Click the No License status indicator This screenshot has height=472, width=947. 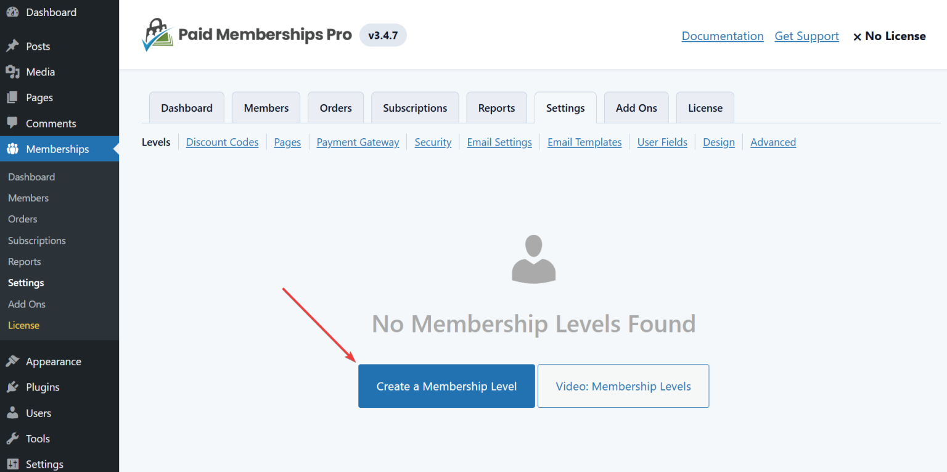pos(889,36)
